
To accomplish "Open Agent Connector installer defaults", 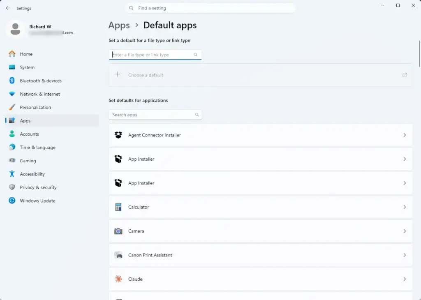I will pos(260,135).
